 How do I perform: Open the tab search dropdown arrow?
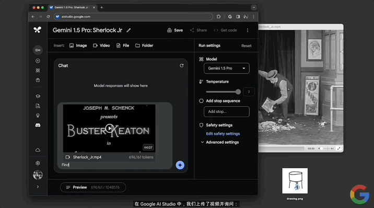click(254, 8)
